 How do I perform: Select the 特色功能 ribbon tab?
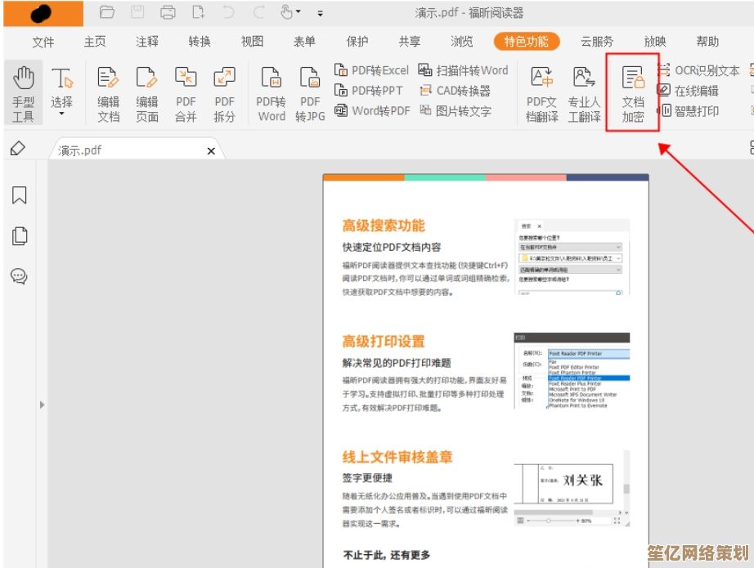pyautogui.click(x=527, y=42)
